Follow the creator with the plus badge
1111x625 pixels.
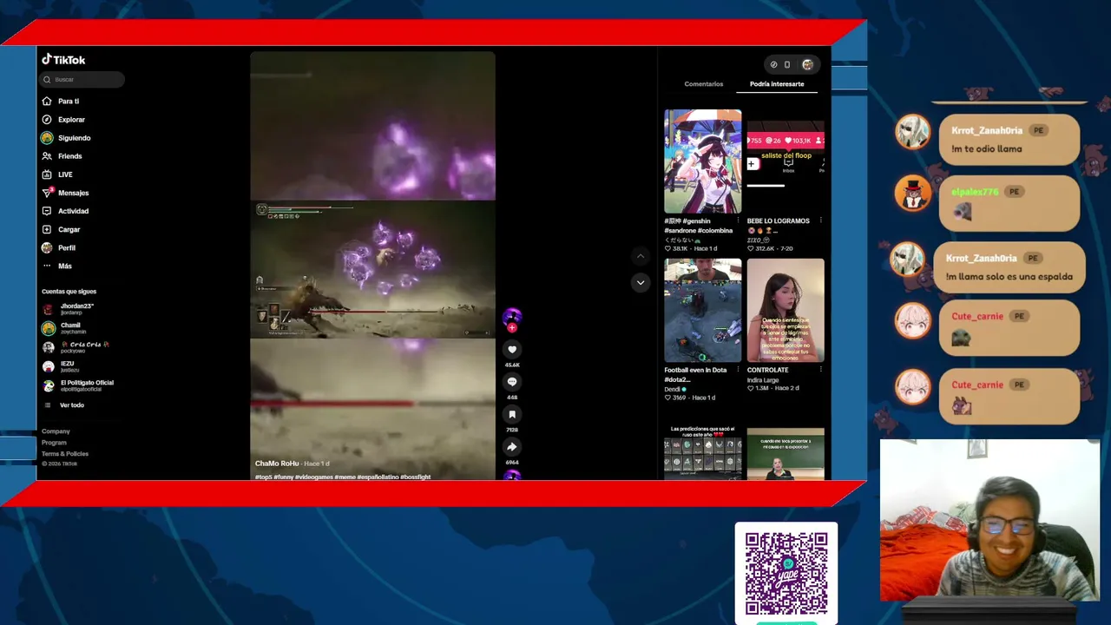pos(512,328)
